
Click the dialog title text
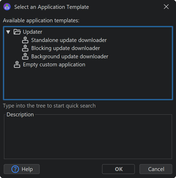51,7
